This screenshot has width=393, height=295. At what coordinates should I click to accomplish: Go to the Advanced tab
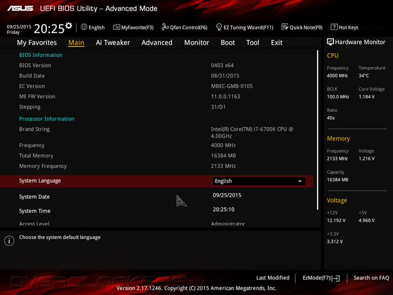(157, 43)
